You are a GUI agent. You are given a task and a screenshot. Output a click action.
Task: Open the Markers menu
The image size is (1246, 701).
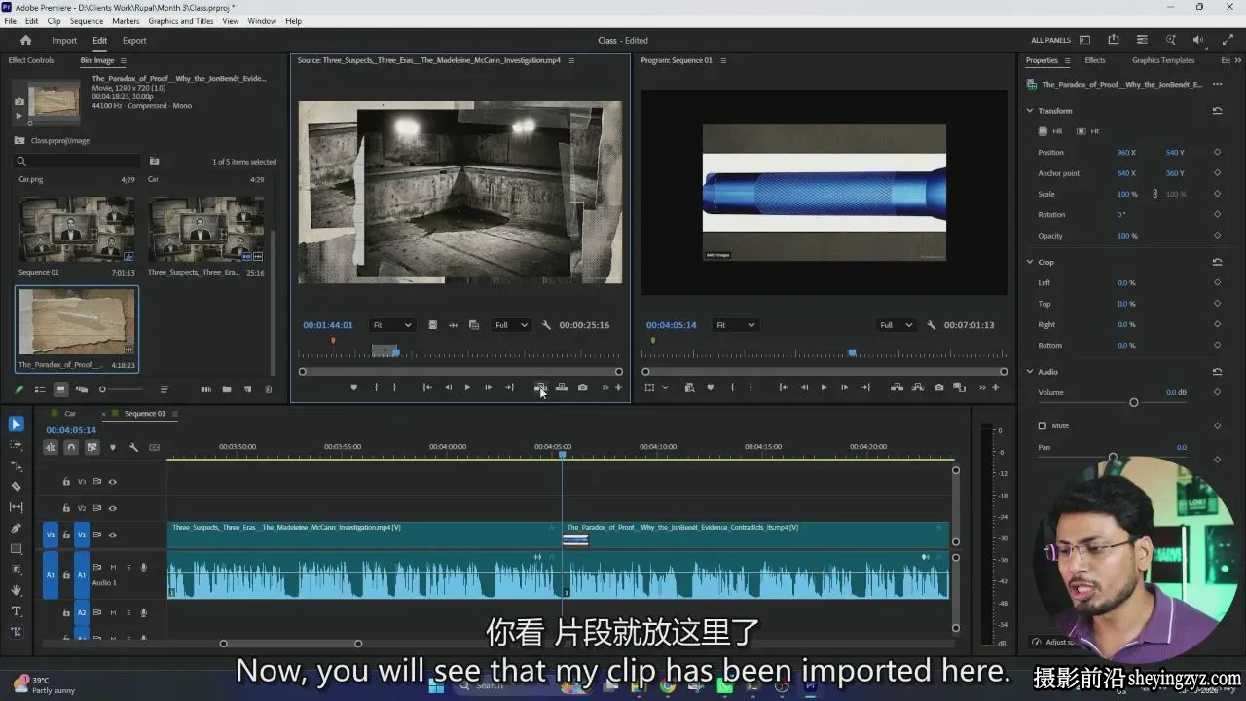tap(126, 21)
